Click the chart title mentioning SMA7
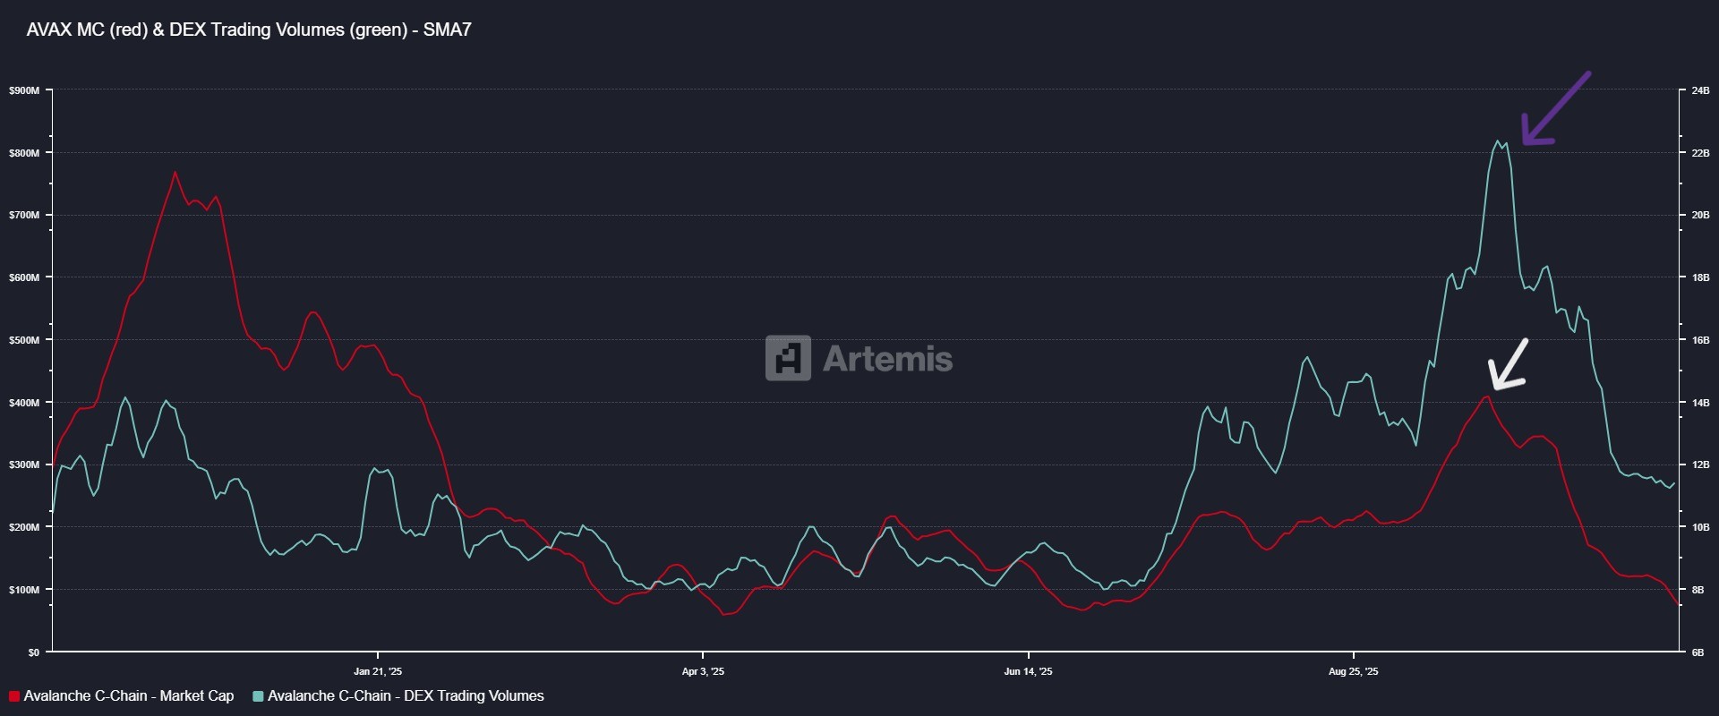 coord(249,30)
